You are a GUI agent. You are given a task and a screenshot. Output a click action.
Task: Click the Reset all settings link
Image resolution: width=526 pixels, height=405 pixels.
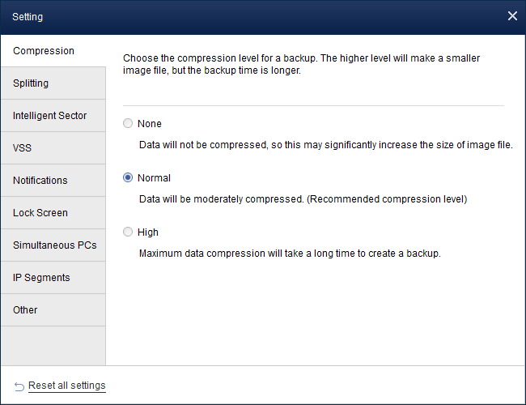point(67,386)
